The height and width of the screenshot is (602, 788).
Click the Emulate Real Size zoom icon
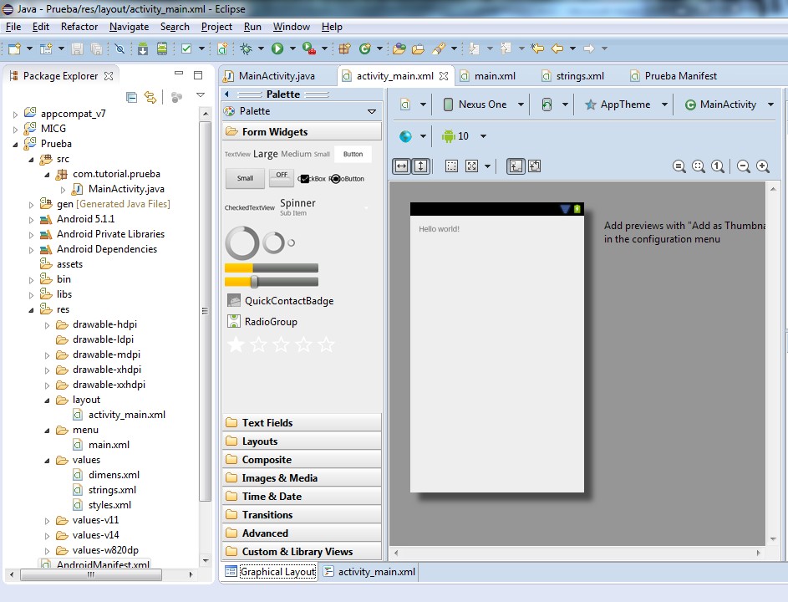click(679, 166)
